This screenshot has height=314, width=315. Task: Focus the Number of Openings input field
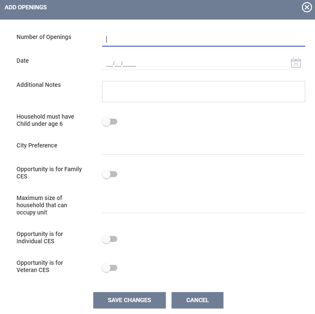(203, 39)
